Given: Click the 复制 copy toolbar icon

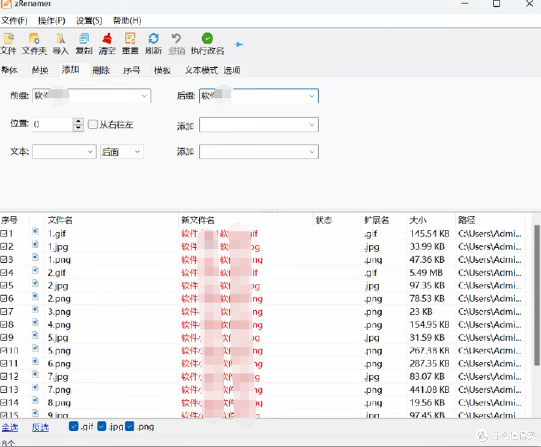Looking at the screenshot, I should pyautogui.click(x=84, y=38).
